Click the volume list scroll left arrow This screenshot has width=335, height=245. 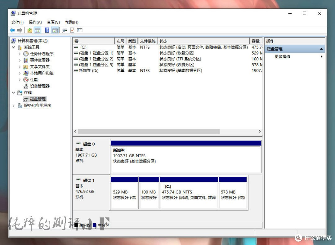click(x=75, y=131)
